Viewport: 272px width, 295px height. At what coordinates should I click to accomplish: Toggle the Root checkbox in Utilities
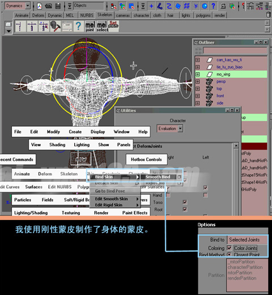pyautogui.click(x=185, y=209)
